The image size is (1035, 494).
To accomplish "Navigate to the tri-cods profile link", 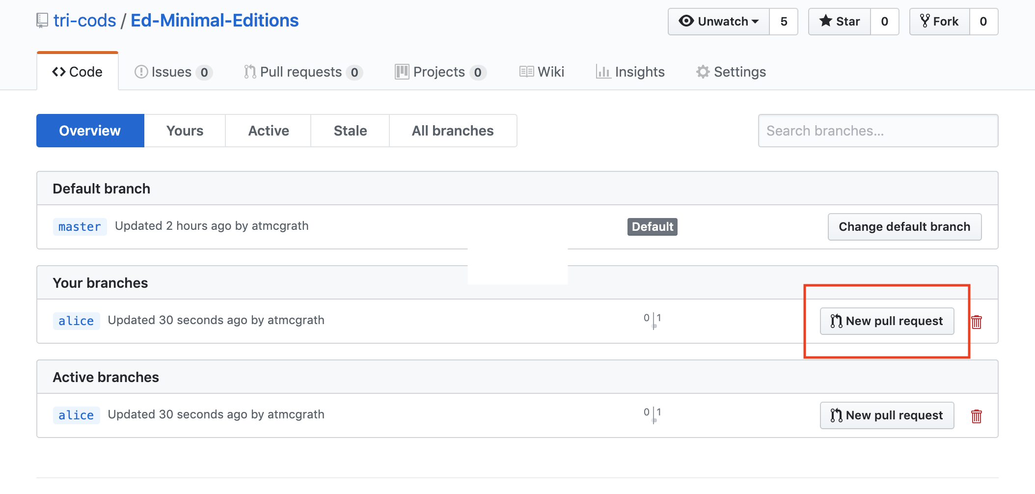I will click(84, 20).
